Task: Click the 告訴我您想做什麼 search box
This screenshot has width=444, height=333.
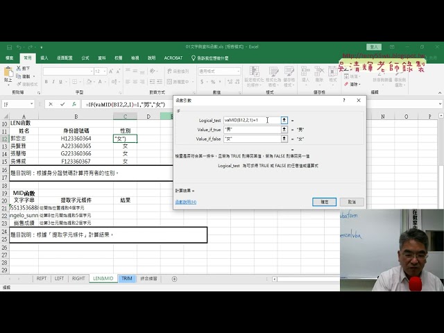Action: [210, 58]
